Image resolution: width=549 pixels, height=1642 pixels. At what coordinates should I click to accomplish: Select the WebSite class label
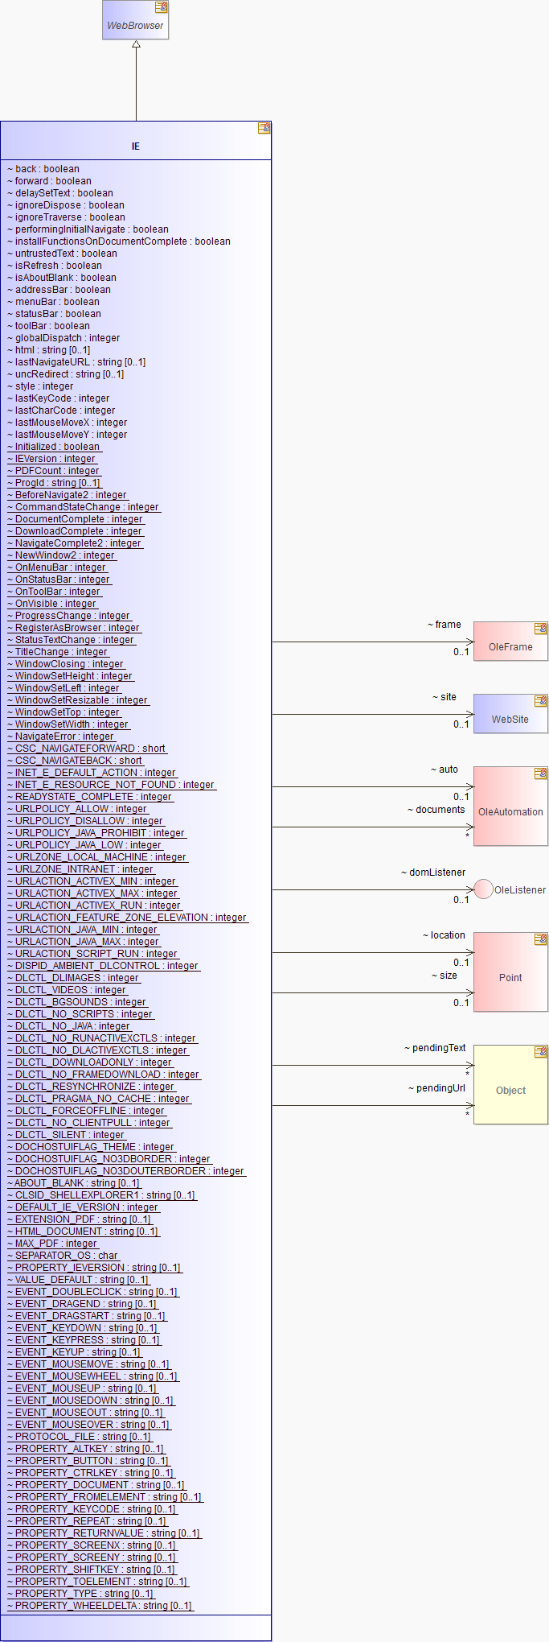(510, 720)
